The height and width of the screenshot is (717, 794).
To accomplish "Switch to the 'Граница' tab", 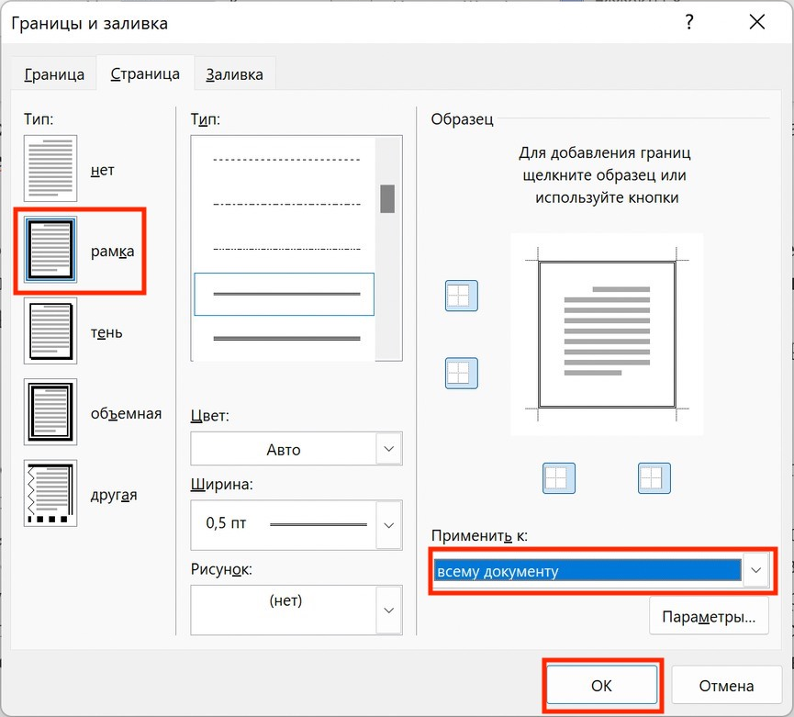I will [x=54, y=74].
